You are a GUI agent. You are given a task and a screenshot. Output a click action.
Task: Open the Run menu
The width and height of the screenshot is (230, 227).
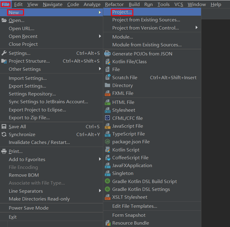(149, 5)
